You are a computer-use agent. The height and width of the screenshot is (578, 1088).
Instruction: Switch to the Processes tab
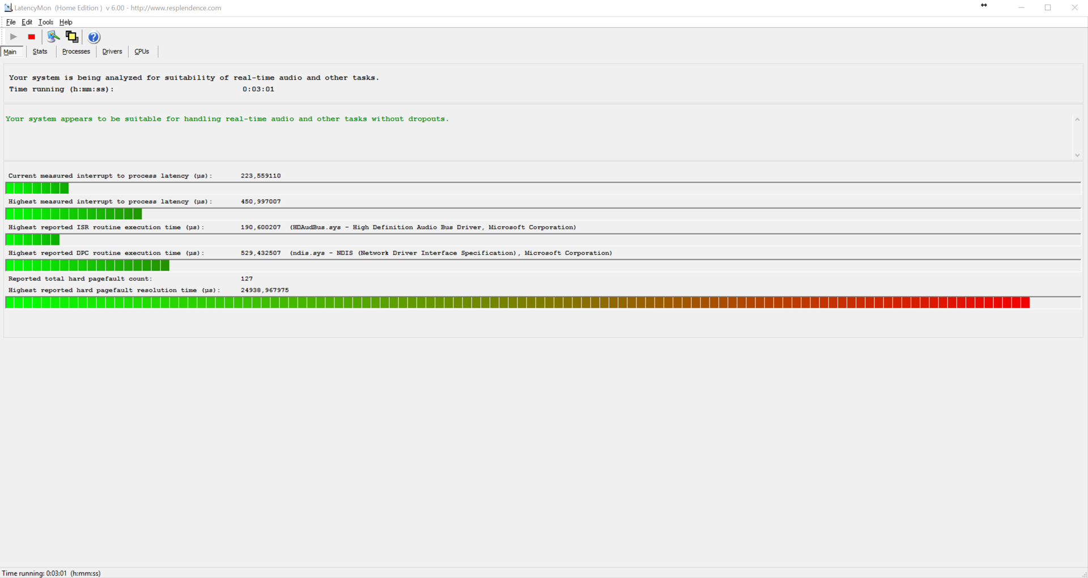76,52
